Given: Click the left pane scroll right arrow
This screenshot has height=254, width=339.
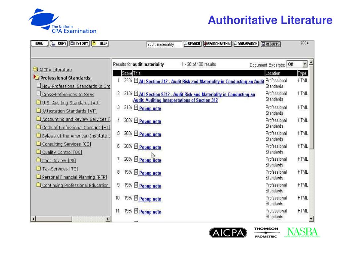Looking at the screenshot, I should [108, 219].
